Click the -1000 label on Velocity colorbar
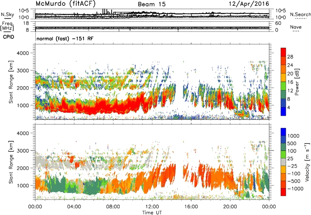The width and height of the screenshot is (311, 215). (295, 189)
